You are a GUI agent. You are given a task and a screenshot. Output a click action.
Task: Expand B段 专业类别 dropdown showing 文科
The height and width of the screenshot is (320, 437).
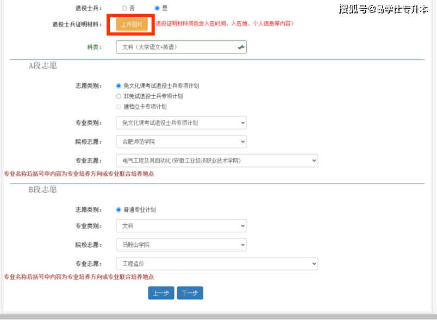[181, 225]
